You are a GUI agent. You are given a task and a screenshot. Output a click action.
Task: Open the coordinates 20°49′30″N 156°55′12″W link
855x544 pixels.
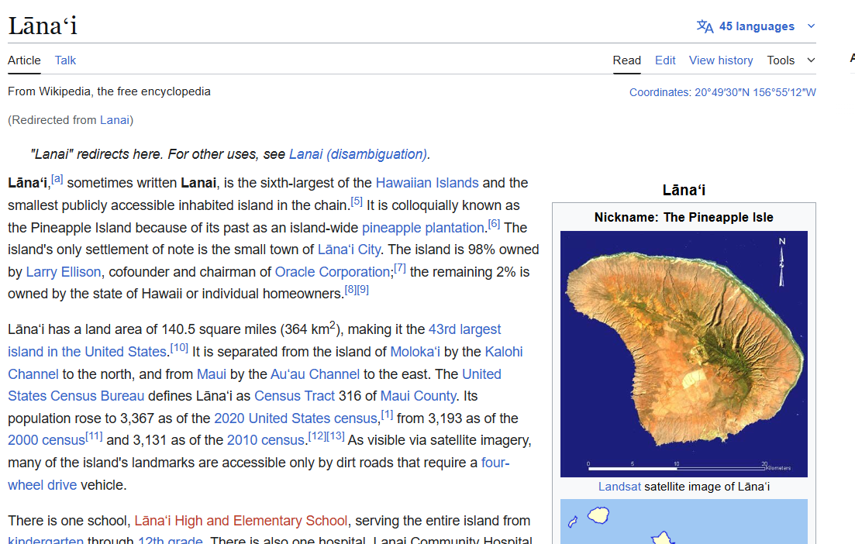(x=755, y=93)
